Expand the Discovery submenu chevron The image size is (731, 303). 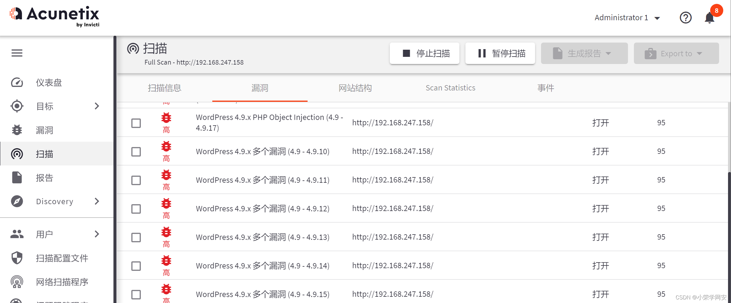coord(97,201)
